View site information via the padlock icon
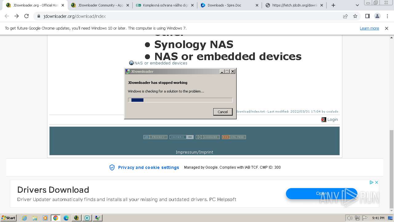The image size is (394, 222). (x=39, y=16)
